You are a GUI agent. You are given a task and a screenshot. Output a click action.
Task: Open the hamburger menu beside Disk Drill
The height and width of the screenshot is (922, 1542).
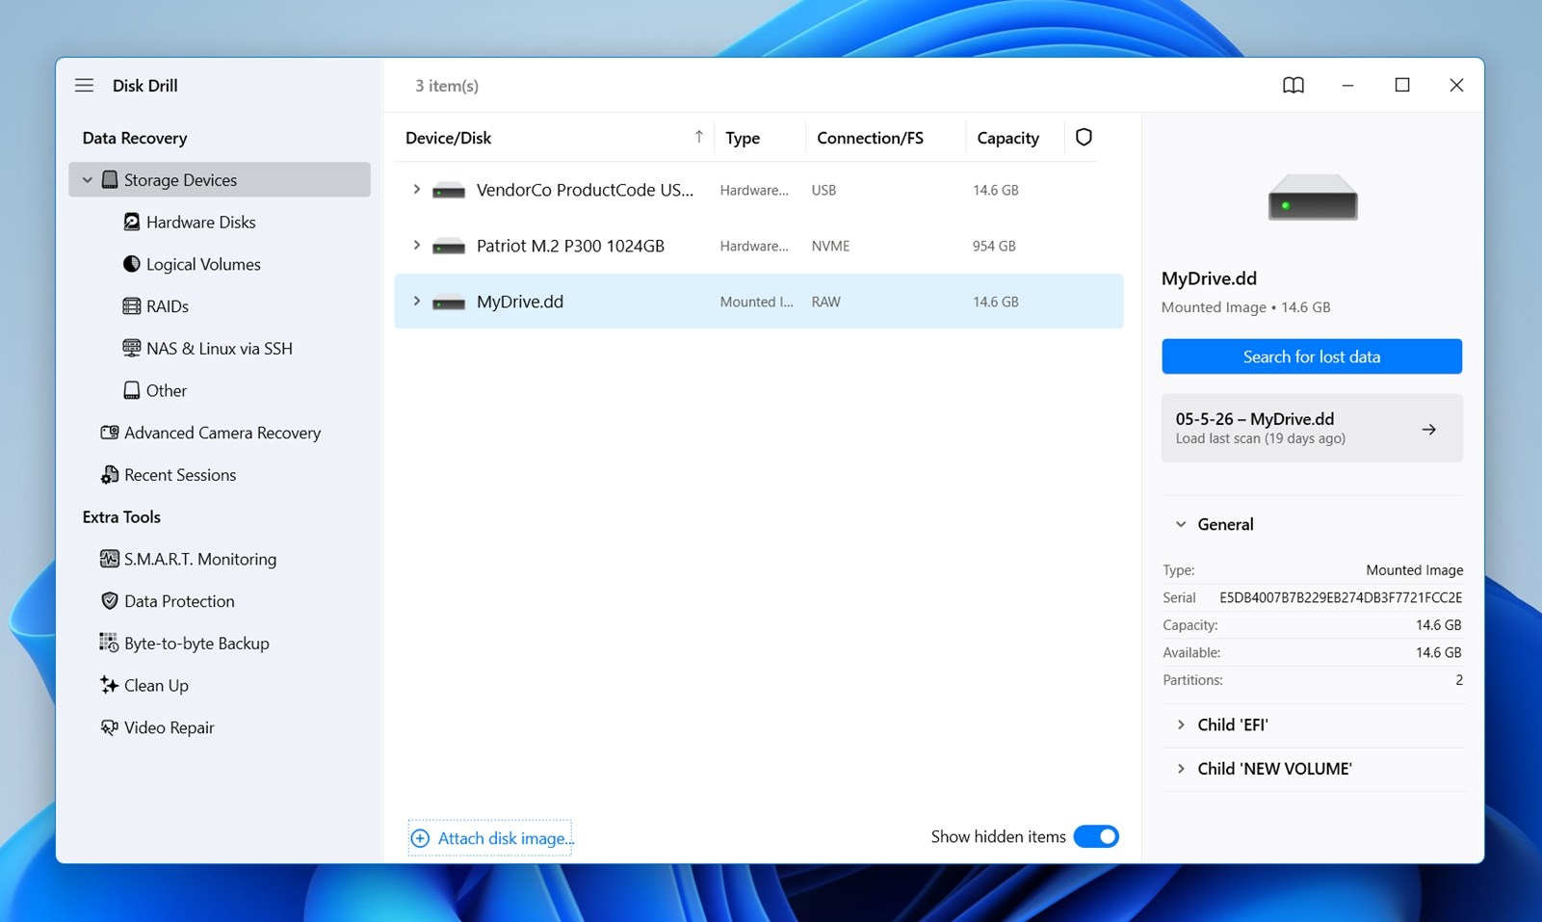pos(85,86)
